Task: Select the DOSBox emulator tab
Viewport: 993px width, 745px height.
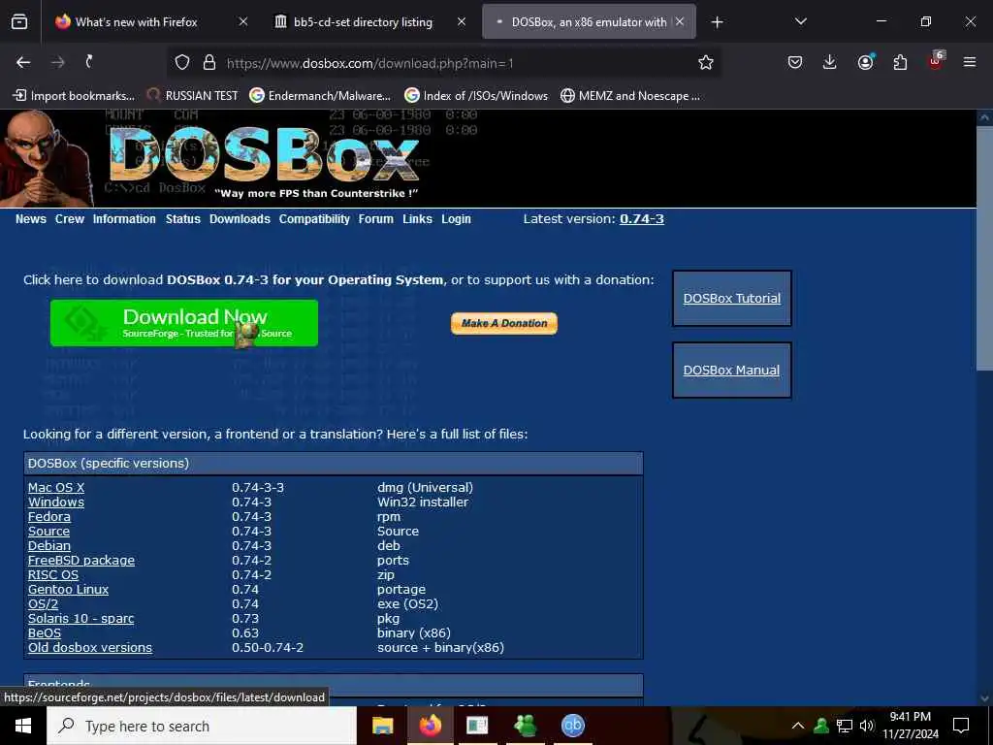Action: coord(589,21)
